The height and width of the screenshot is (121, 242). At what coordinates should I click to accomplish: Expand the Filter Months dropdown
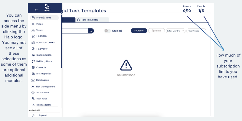(x=175, y=31)
